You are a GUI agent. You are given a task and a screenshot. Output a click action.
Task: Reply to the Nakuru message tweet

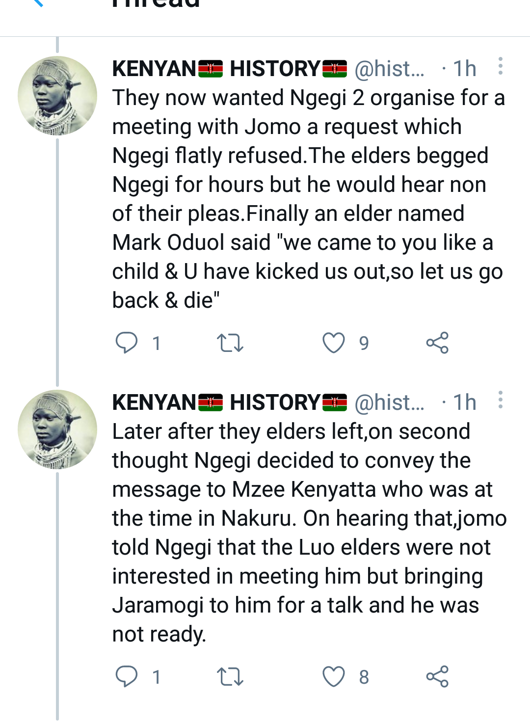pos(127,676)
